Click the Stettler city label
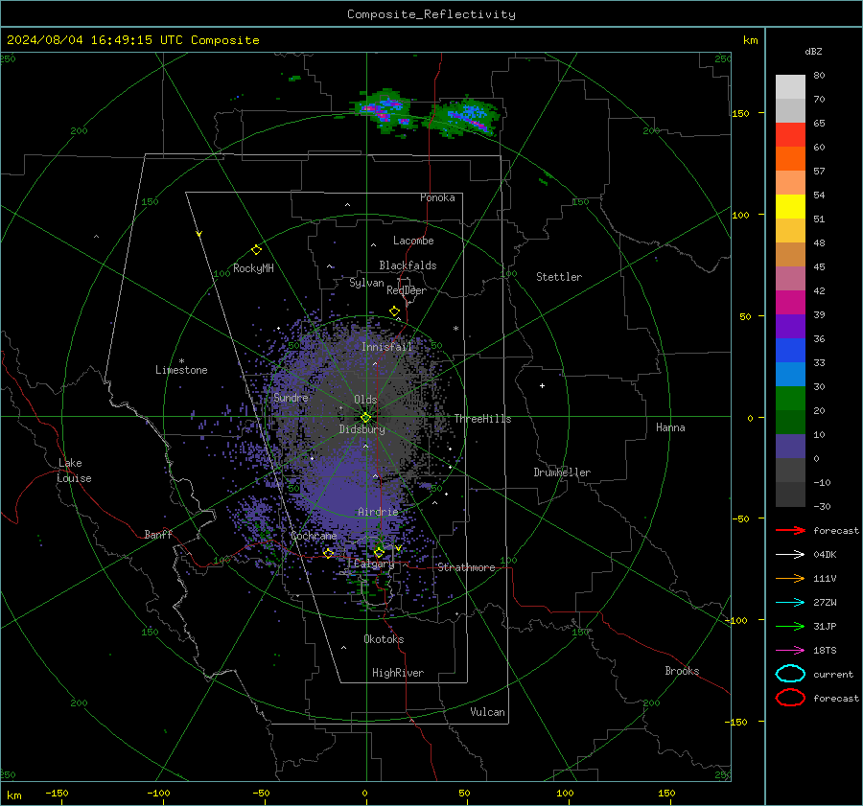 [x=559, y=277]
